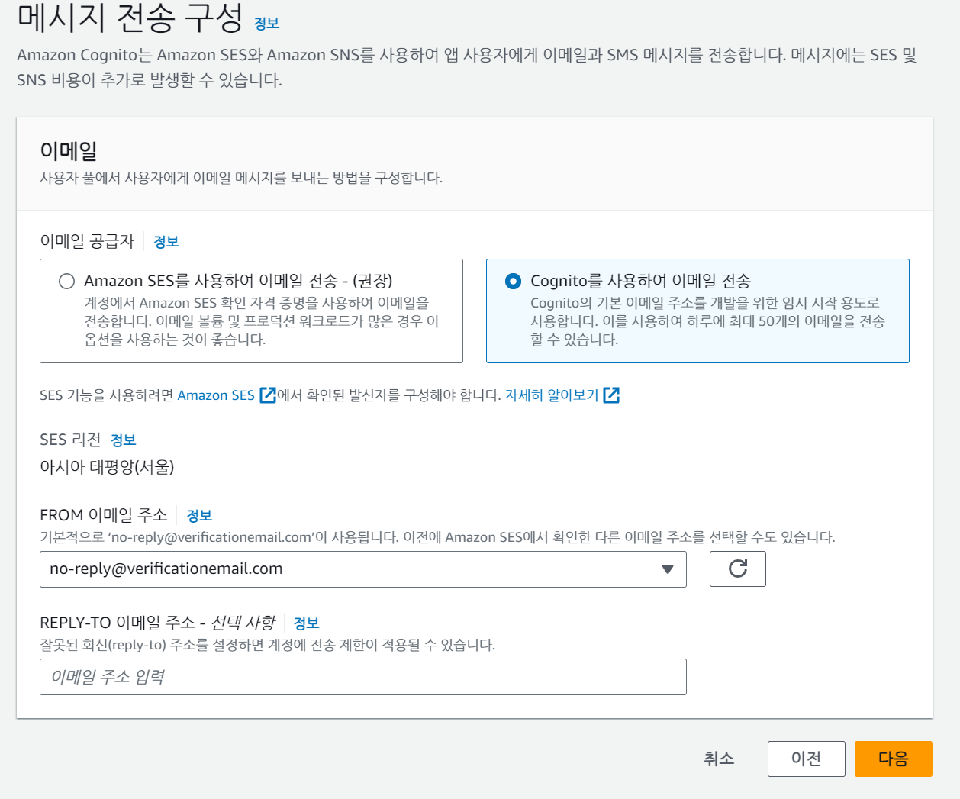Screen dimensions: 960x799
Task: Open the 정보 link beside 이메일 공급자
Action: [x=166, y=242]
